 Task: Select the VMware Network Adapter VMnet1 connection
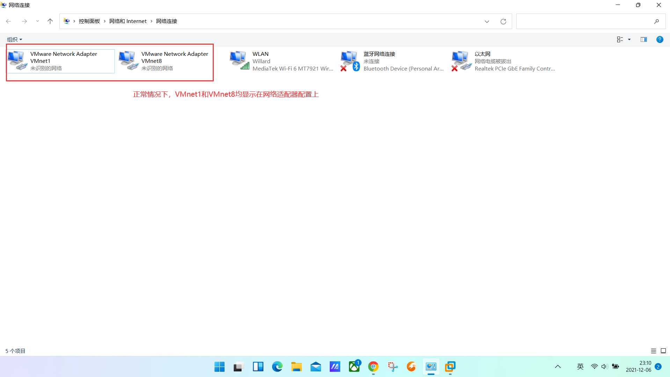click(61, 61)
